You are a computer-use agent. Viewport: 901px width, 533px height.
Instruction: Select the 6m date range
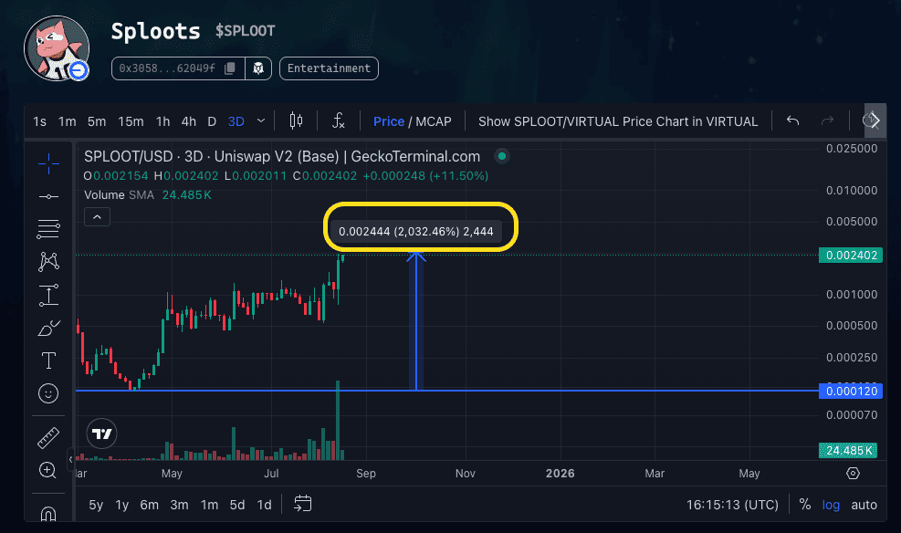150,505
